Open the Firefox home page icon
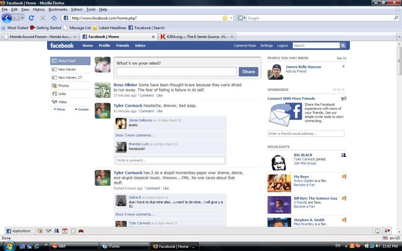402x251 pixels. (x=54, y=18)
